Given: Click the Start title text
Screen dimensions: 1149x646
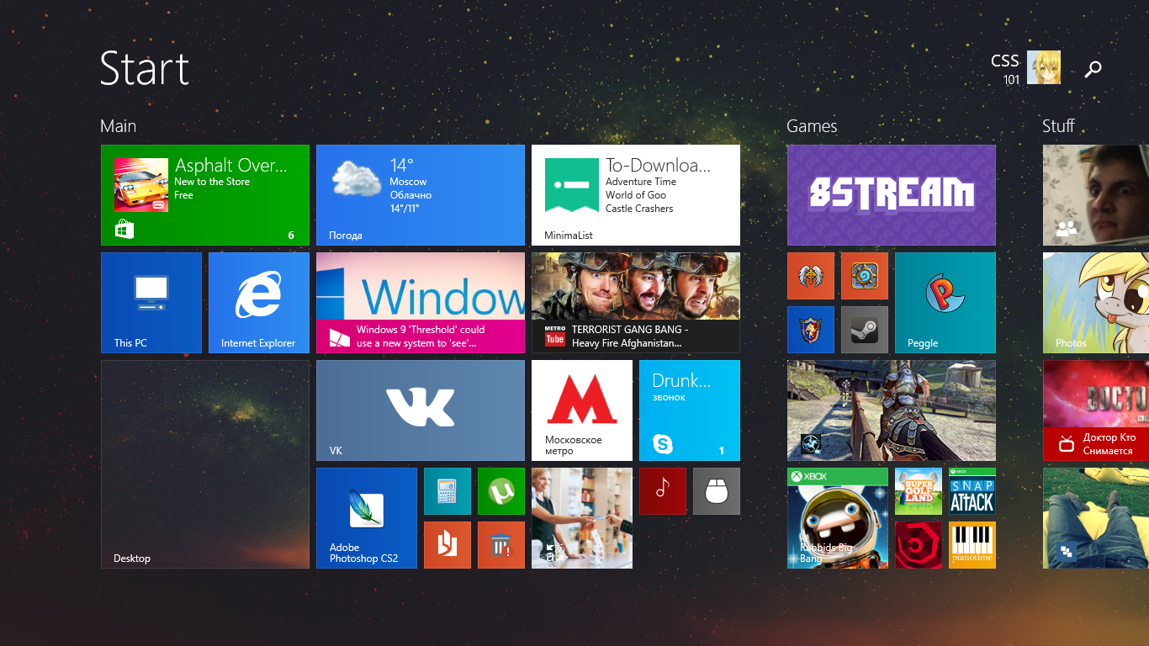Looking at the screenshot, I should (x=145, y=68).
